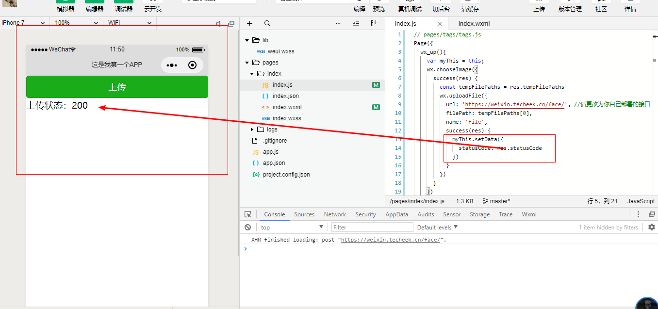The image size is (658, 309).
Task: Detach the simulator into separate window
Action: point(231,23)
